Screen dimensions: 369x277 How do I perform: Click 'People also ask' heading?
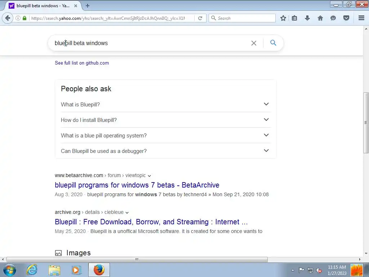tap(86, 89)
